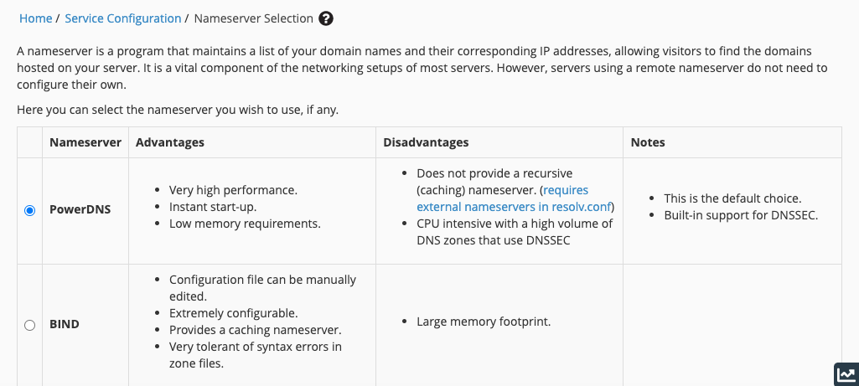Click the PowerDNS row label
This screenshot has width=859, height=386.
80,209
